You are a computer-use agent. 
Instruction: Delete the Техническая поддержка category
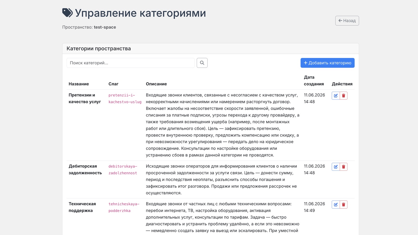[x=344, y=204]
